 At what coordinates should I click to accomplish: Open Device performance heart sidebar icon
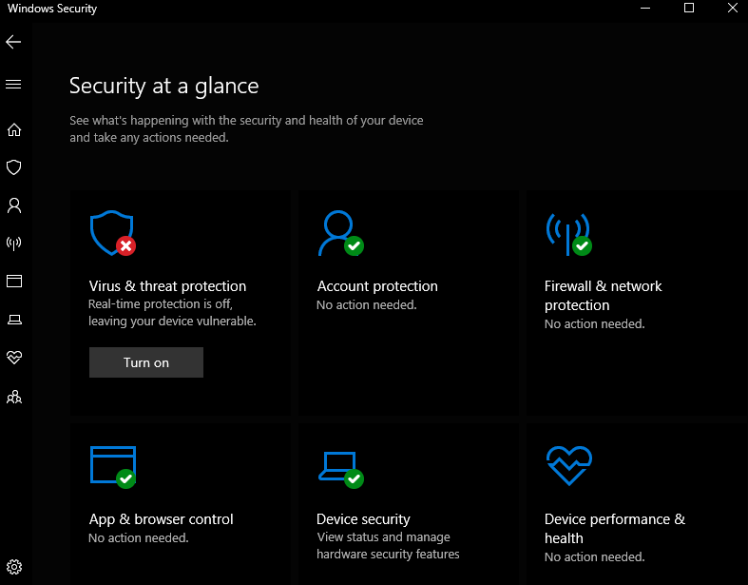click(x=14, y=358)
